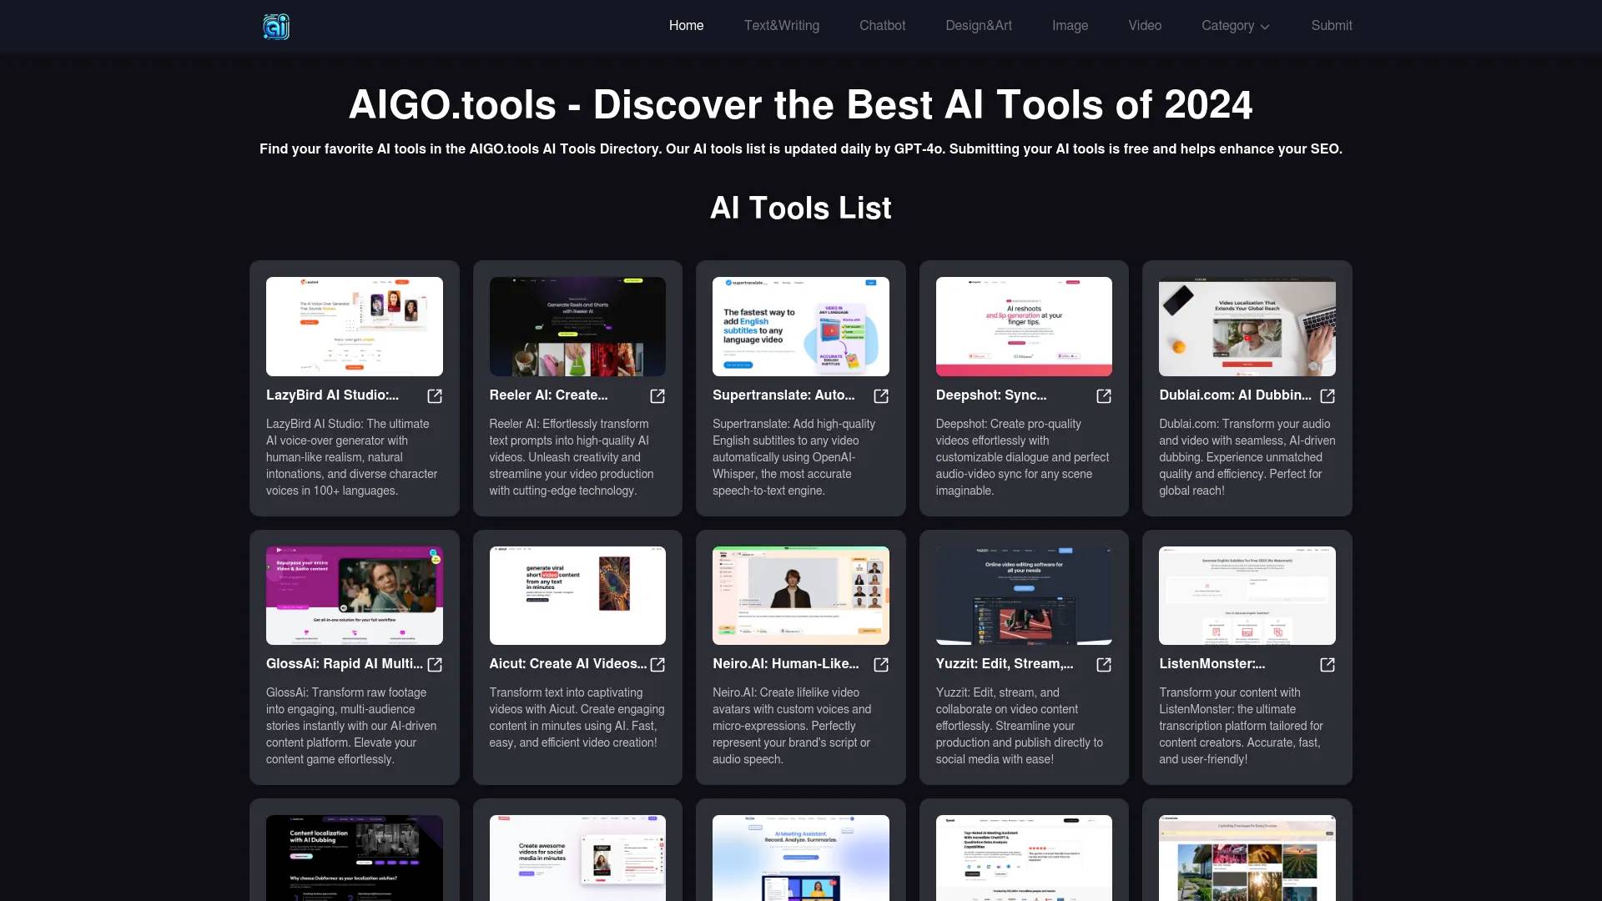1602x901 pixels.
Task: Open the Neiro.AI: Human-Like title
Action: (x=786, y=664)
